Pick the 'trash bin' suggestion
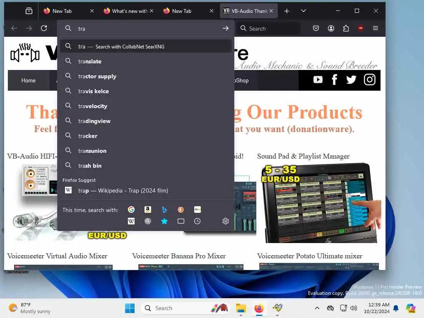Screen dimensions: 424x318 pyautogui.click(x=146, y=166)
